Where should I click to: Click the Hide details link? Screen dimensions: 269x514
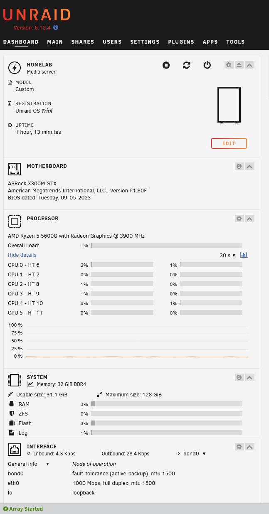[x=22, y=255]
